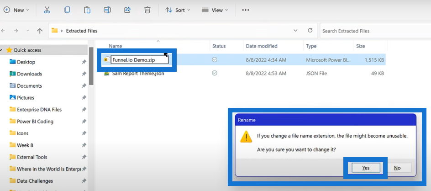The width and height of the screenshot is (431, 191).
Task: Open Where in the World Is Enterprise folder
Action: pyautogui.click(x=49, y=169)
